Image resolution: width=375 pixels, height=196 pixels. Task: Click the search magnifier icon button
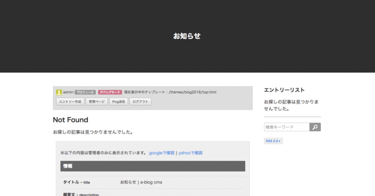click(x=315, y=127)
